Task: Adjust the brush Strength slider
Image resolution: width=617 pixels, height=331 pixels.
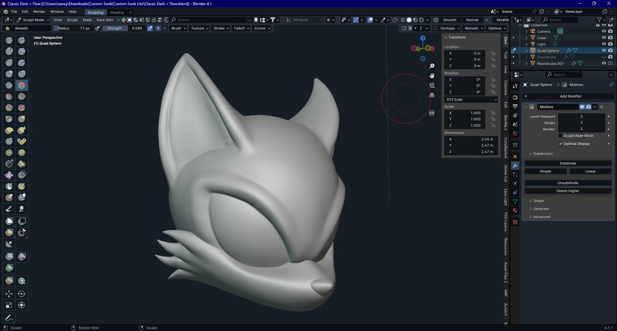Action: pyautogui.click(x=124, y=28)
